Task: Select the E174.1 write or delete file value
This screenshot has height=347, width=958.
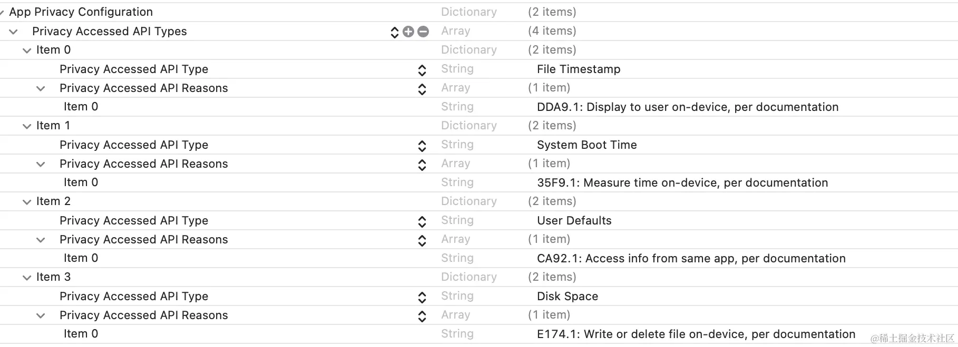Action: pos(696,334)
